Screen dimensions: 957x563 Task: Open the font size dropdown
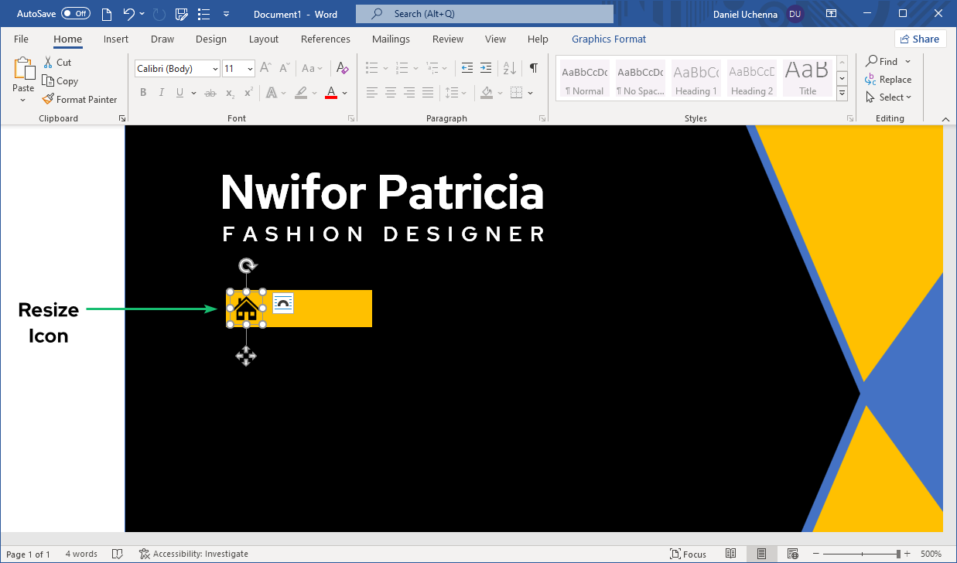250,69
